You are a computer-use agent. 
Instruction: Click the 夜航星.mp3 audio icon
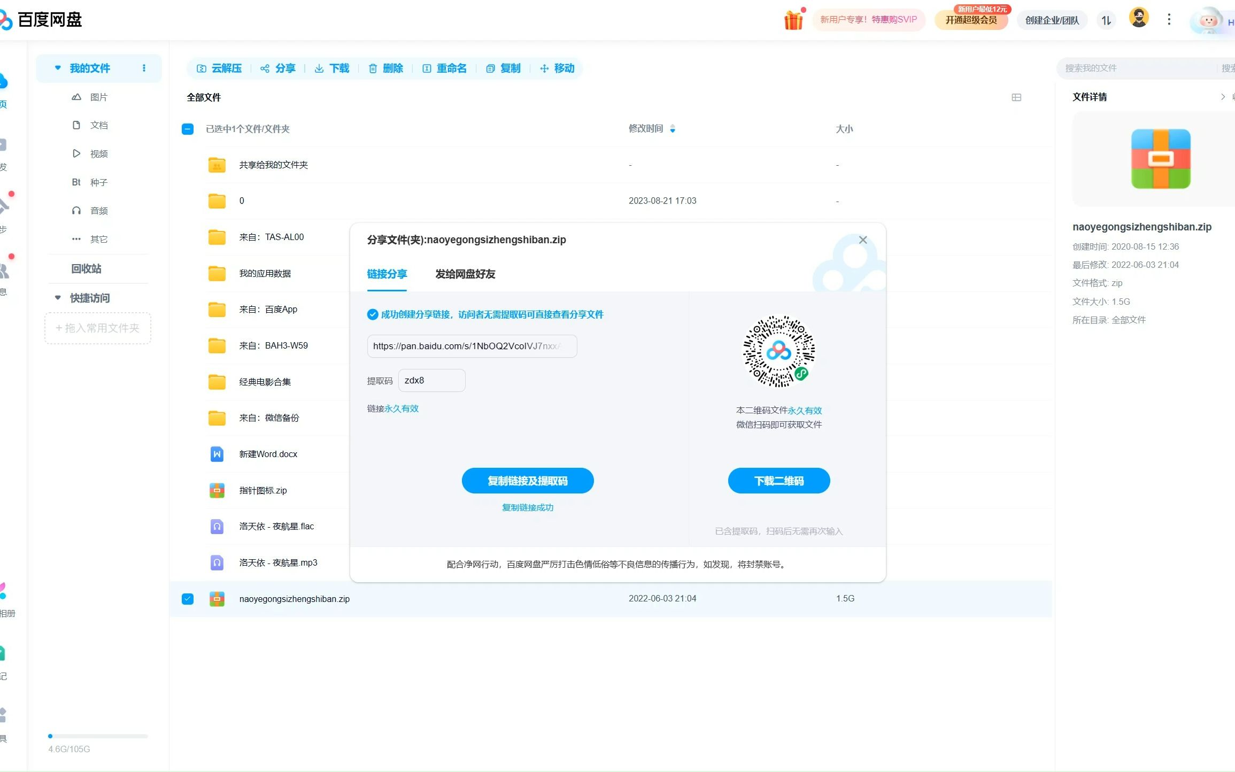tap(217, 562)
